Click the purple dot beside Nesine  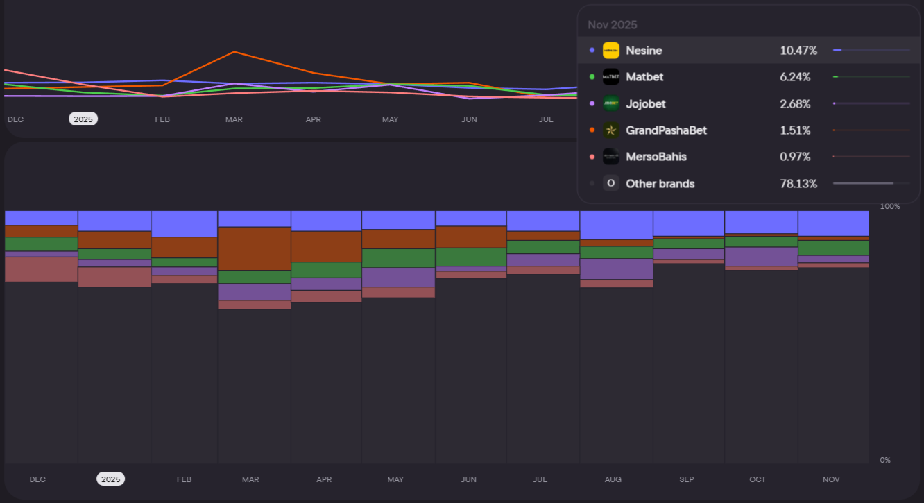pyautogui.click(x=592, y=51)
